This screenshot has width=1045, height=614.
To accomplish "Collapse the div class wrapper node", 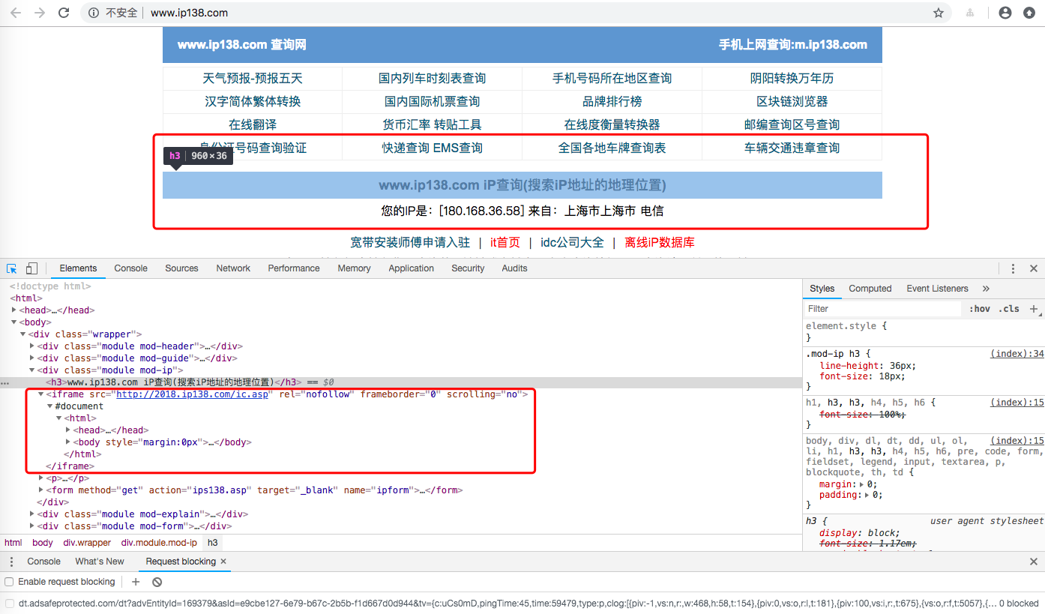I will tap(23, 334).
